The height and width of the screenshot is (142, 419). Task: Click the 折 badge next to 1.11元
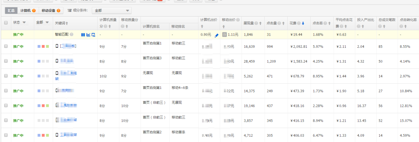click(225, 35)
